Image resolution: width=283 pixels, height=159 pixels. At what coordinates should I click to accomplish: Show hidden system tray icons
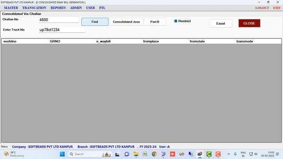click(229, 154)
